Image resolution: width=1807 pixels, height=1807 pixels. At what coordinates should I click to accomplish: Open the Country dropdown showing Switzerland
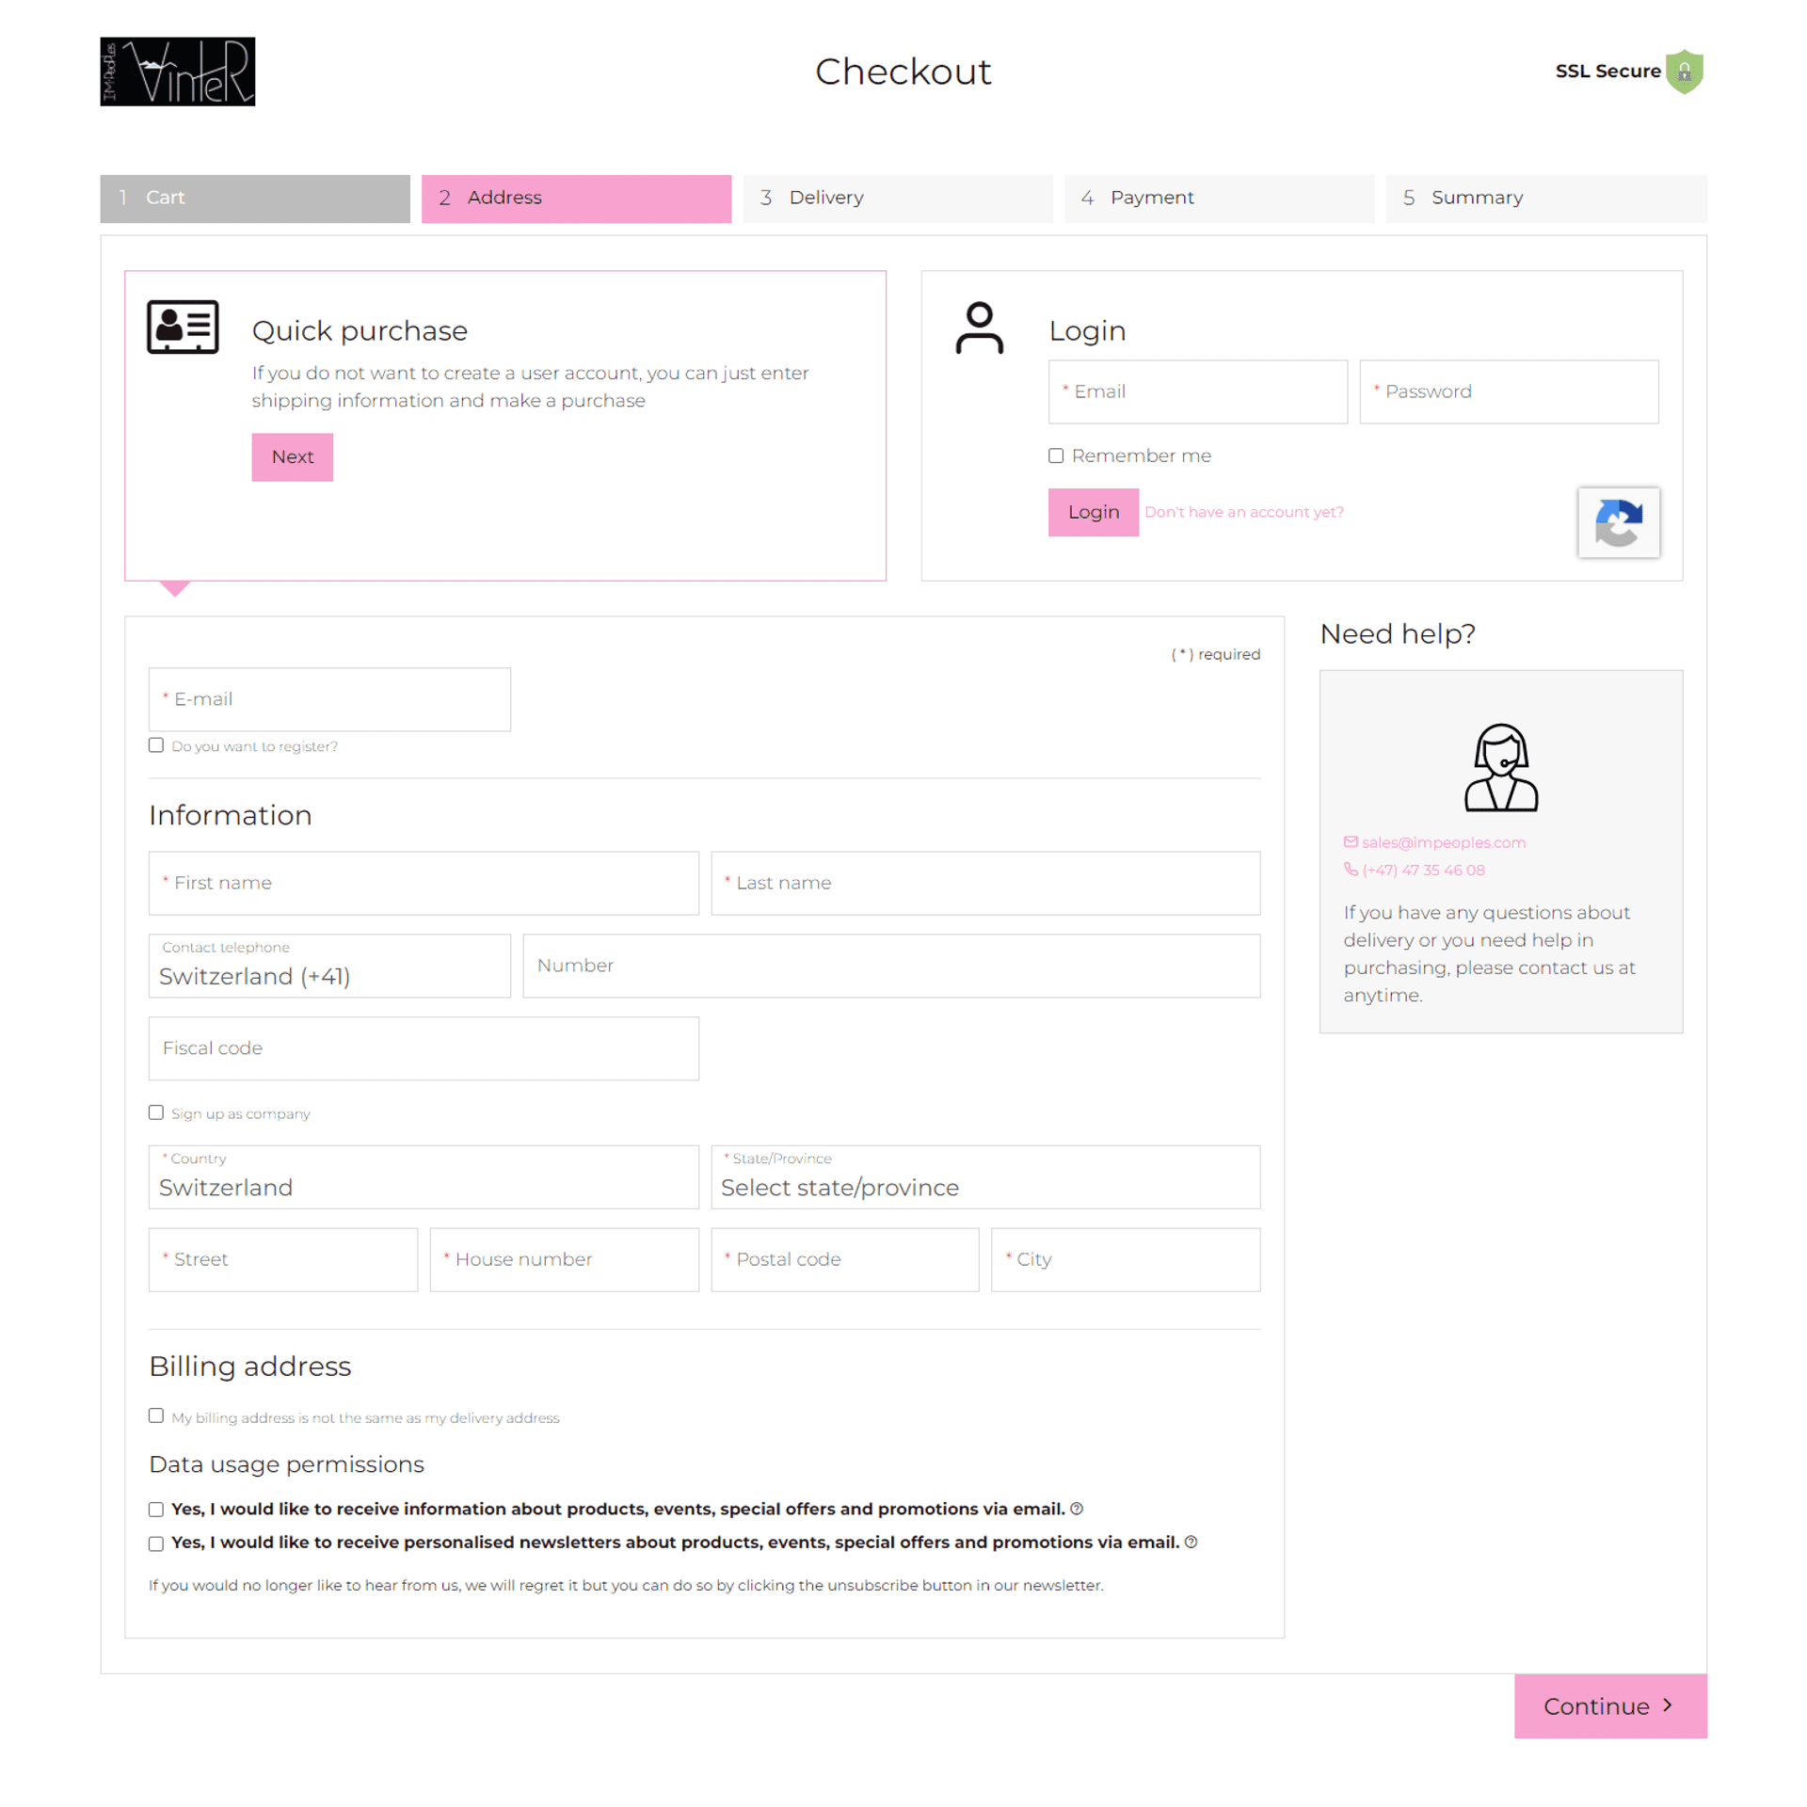coord(424,1176)
